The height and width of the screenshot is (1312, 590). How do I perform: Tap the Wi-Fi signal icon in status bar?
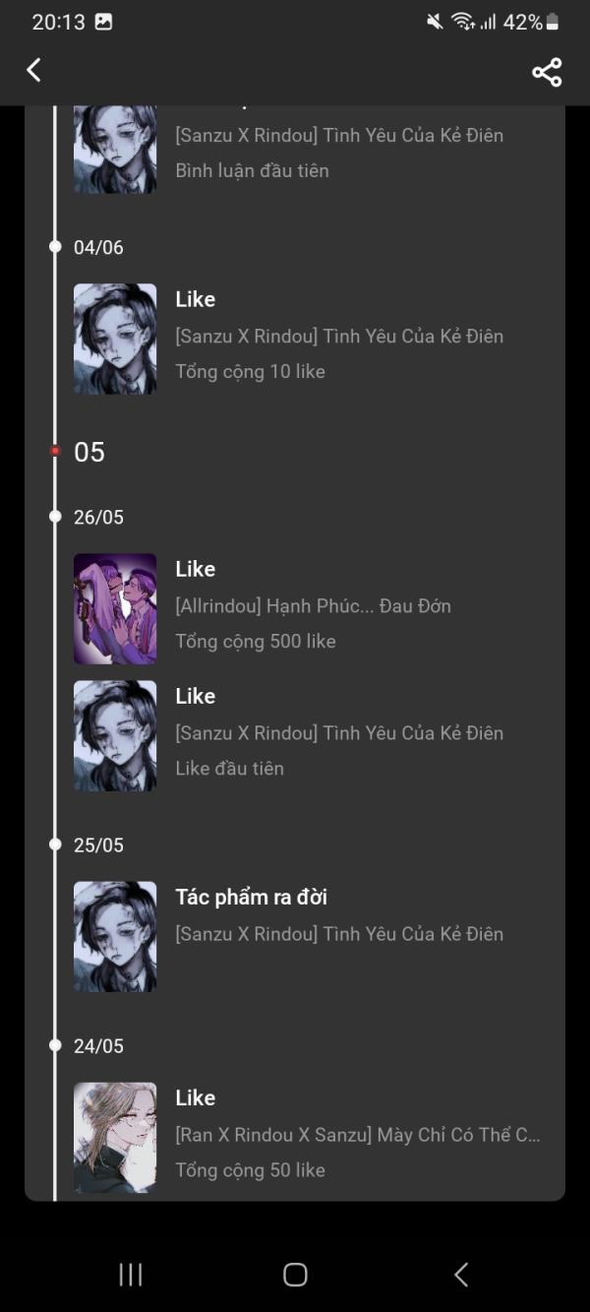(x=463, y=22)
